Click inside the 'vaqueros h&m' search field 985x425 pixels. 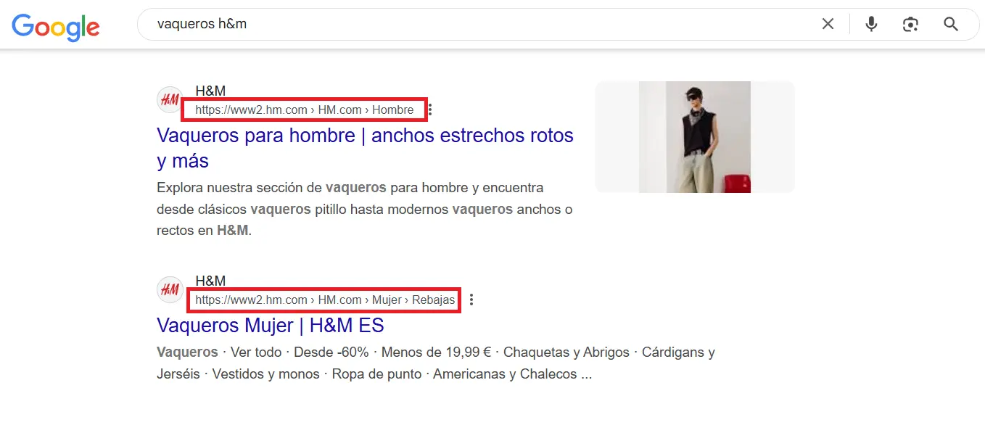pos(435,23)
